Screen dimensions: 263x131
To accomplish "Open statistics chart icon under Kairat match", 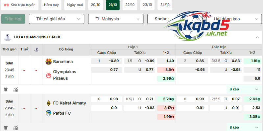I will tap(16, 127).
